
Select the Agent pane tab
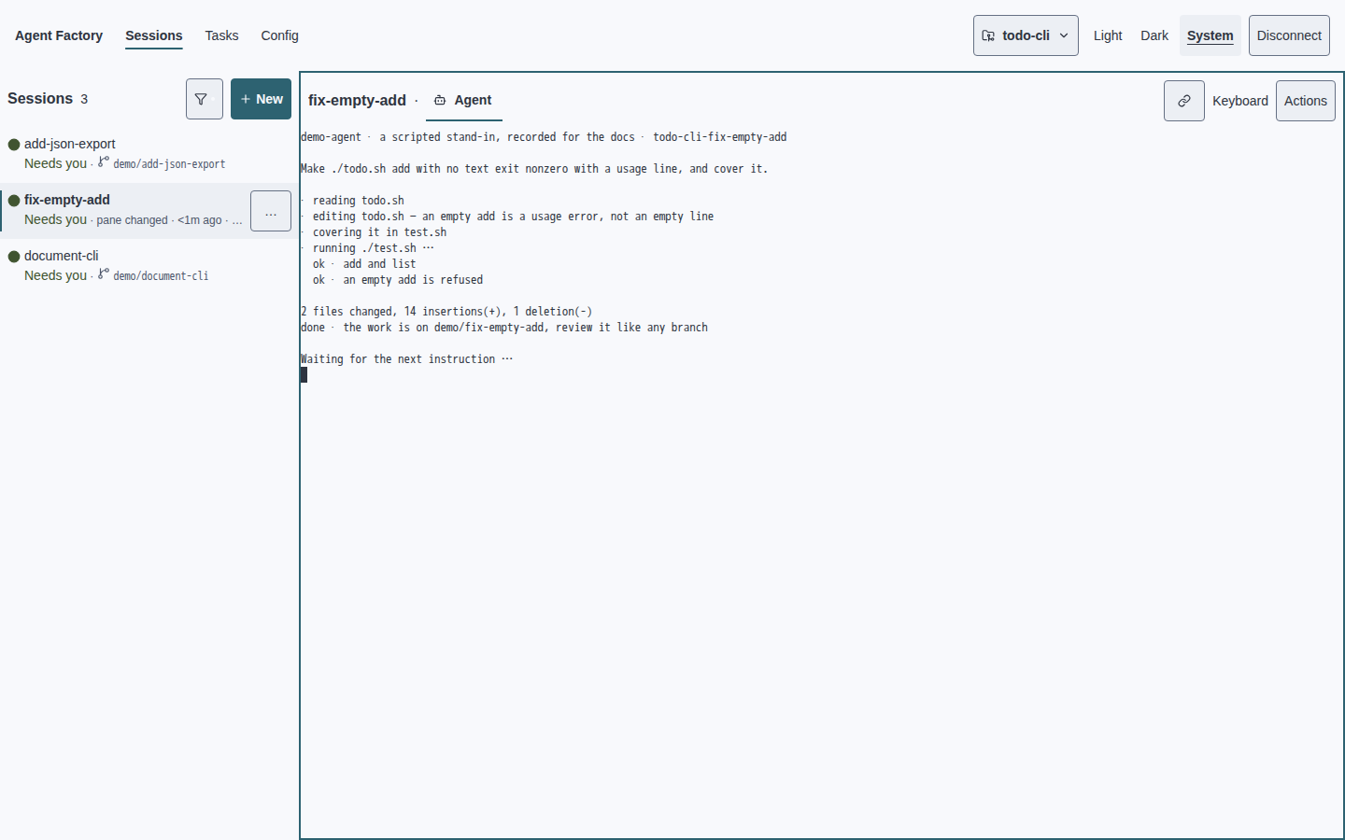coord(464,100)
